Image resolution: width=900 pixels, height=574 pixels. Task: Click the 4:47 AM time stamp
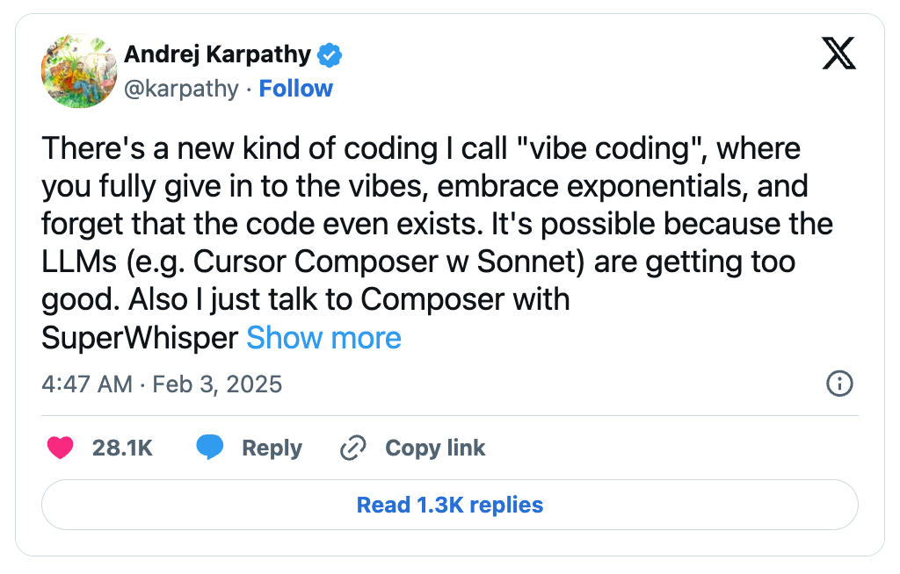pyautogui.click(x=86, y=384)
